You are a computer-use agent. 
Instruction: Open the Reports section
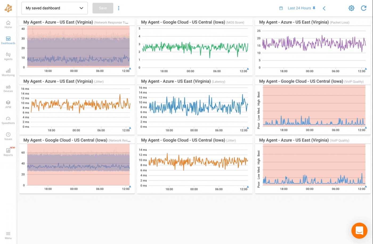tap(8, 152)
